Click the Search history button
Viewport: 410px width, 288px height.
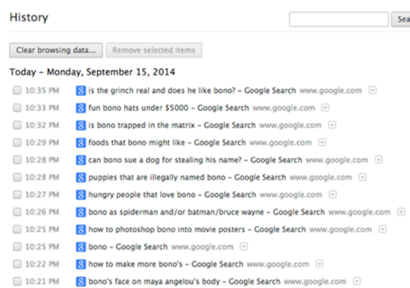point(400,19)
